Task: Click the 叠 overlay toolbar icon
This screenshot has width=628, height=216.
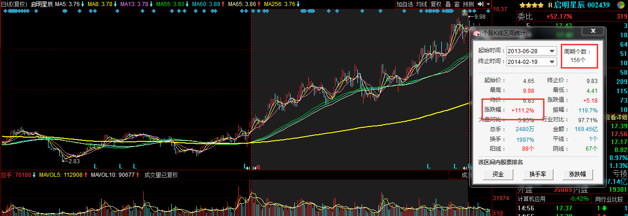Action: [x=448, y=4]
